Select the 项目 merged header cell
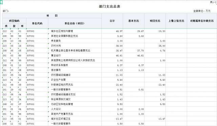This screenshot has height=126, width=217. pos(52,16)
